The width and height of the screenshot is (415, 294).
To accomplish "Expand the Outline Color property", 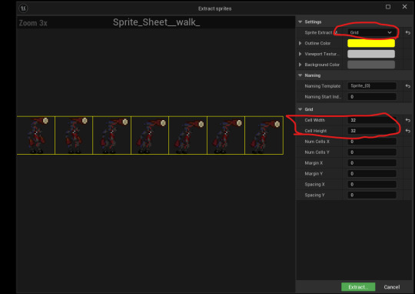I will (x=300, y=43).
